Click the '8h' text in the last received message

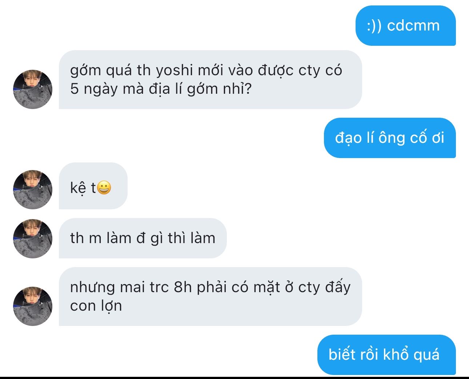point(183,287)
